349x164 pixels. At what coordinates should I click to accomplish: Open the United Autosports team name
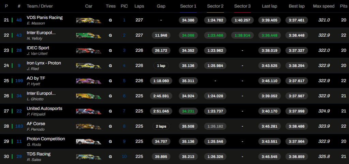pyautogui.click(x=44, y=109)
